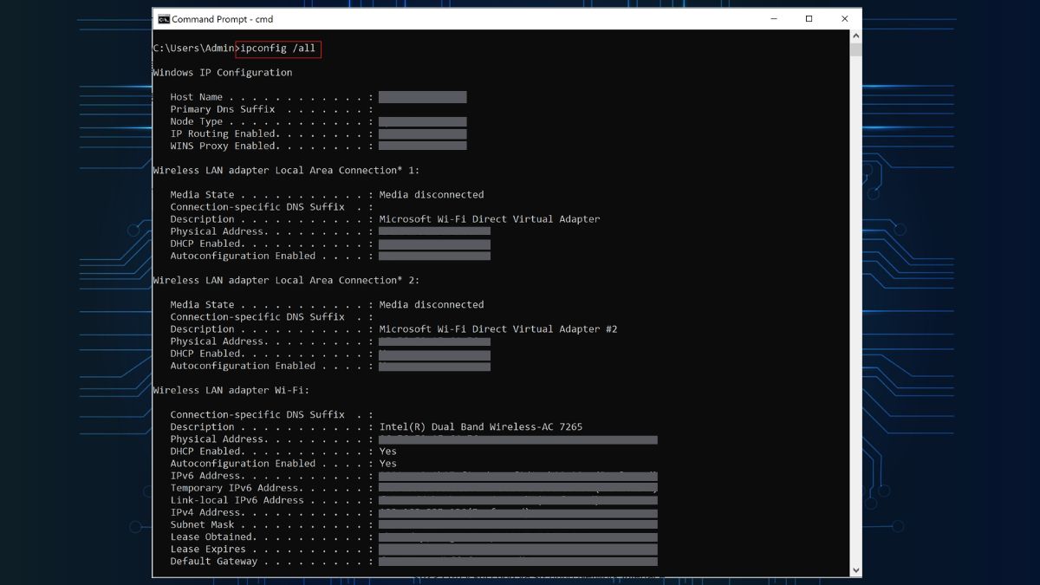Viewport: 1040px width, 585px height.
Task: Click the 'ipconfig /all' command text
Action: click(278, 49)
